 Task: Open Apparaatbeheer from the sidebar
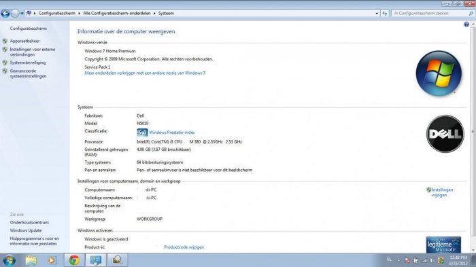pos(24,41)
